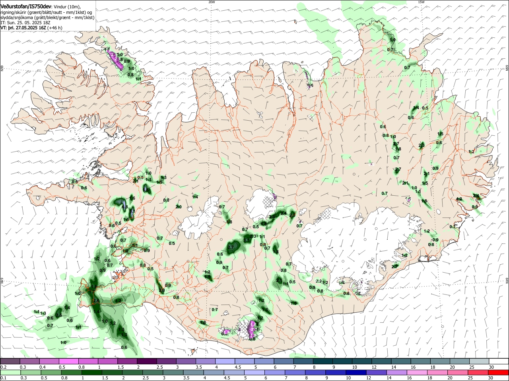Click the '20W' longitude label at top
The image size is (509, 381).
212,2
